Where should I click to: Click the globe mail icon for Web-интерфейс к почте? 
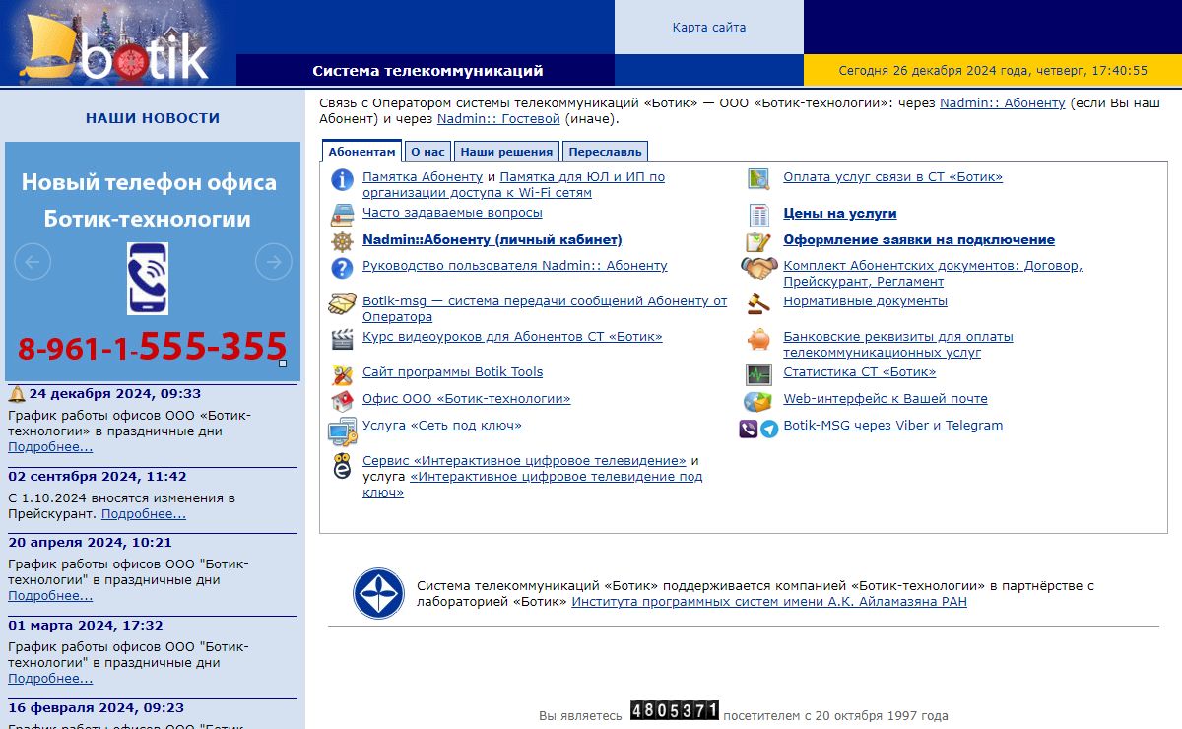coord(758,401)
